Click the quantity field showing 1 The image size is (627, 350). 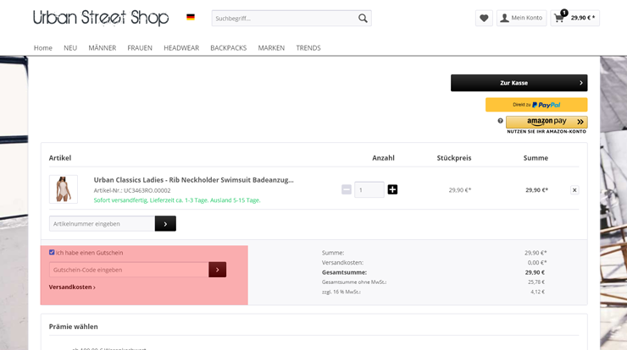369,189
